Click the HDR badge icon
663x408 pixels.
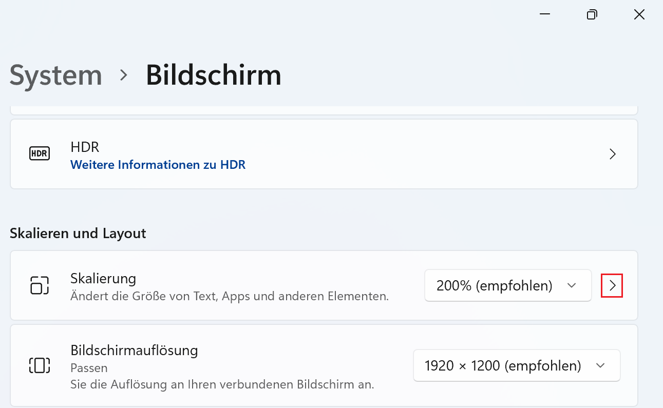click(x=40, y=154)
